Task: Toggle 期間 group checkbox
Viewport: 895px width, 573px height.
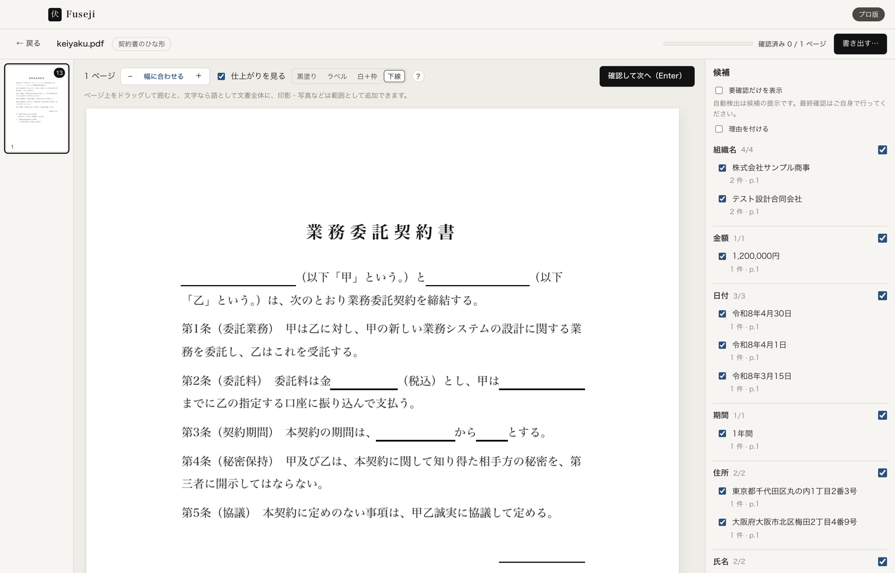Action: point(882,415)
